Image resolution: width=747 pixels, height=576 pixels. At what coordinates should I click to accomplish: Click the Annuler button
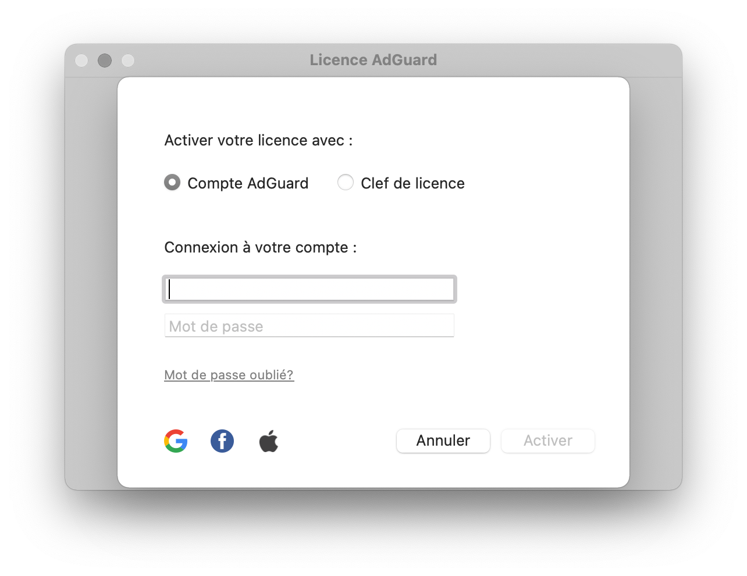[x=443, y=440]
